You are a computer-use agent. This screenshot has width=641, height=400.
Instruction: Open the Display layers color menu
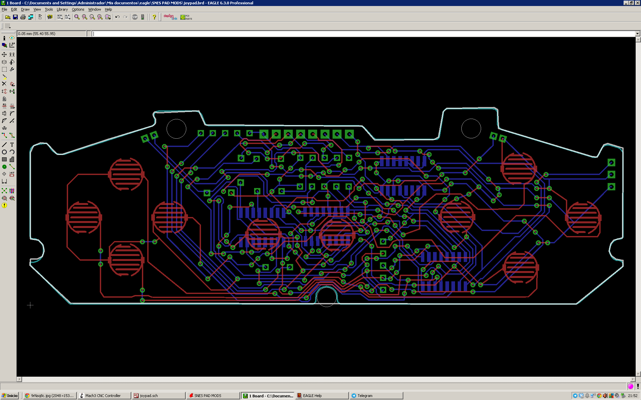(x=4, y=45)
